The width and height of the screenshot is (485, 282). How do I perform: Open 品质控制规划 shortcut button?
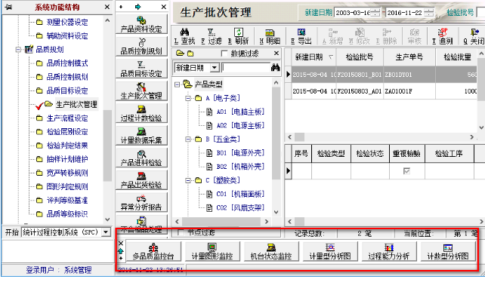(x=141, y=46)
